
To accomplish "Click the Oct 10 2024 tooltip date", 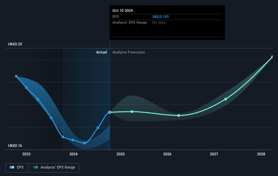I will [123, 10].
